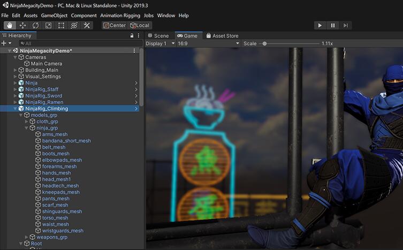Select kneepads_mesh object
403x250 pixels.
pyautogui.click(x=61, y=192)
